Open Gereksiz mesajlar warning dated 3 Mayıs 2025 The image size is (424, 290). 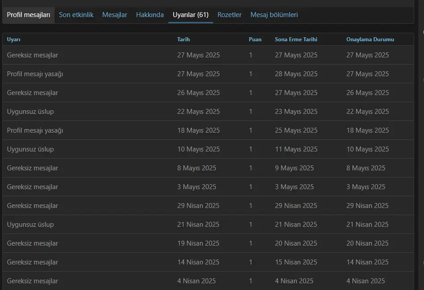[x=32, y=187]
